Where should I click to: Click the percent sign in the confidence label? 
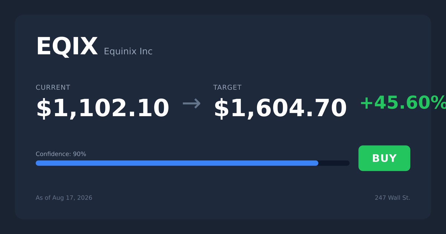(x=83, y=154)
